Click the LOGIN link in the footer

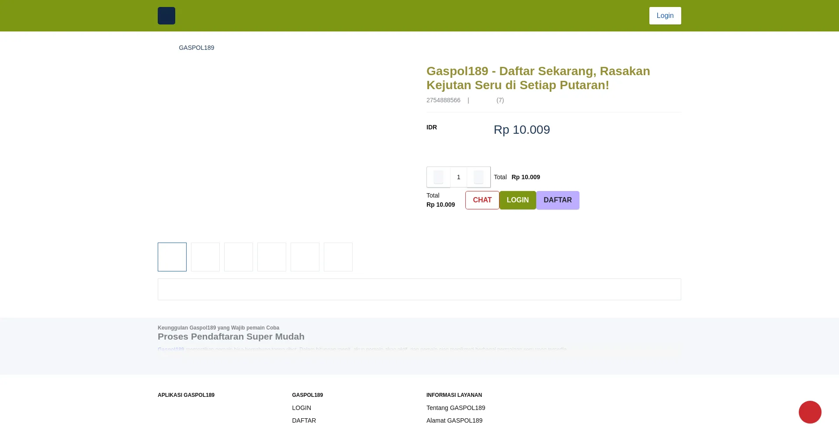tap(301, 407)
